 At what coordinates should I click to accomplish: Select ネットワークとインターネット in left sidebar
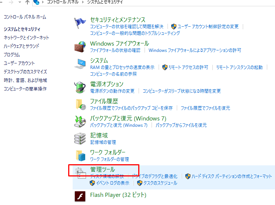pos(26,37)
